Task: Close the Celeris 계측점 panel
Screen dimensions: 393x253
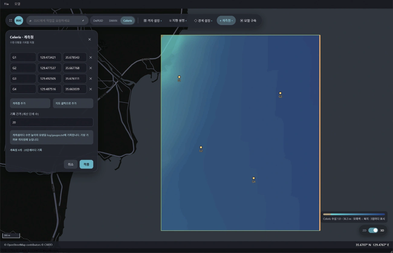Action: click(x=89, y=39)
